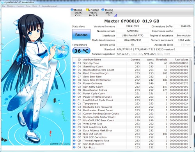Open the File menu
The width and height of the screenshot is (195, 152).
click(x=4, y=6)
